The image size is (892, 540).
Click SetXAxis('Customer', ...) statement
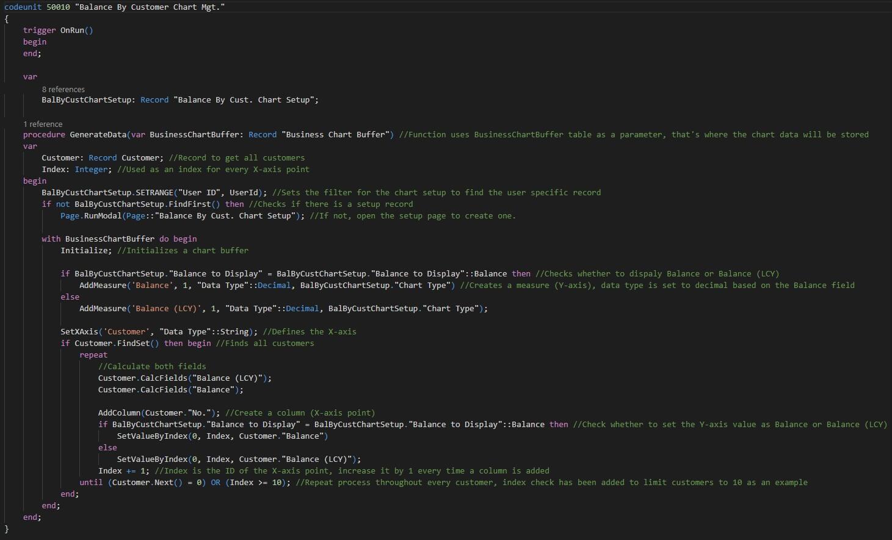coord(159,331)
